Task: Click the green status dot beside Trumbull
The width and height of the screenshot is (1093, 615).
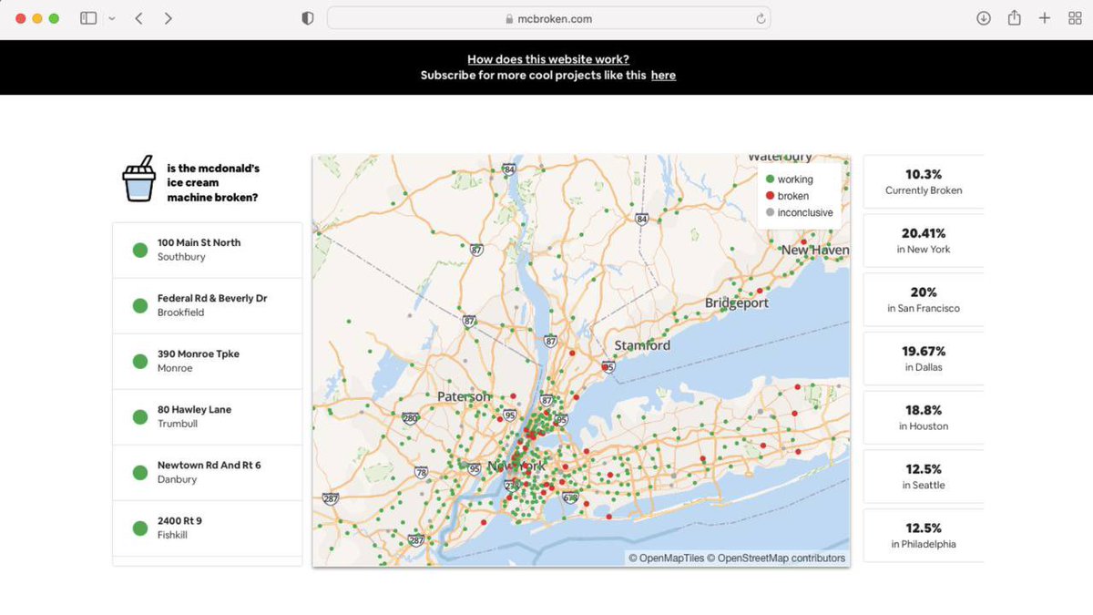Action: [140, 416]
